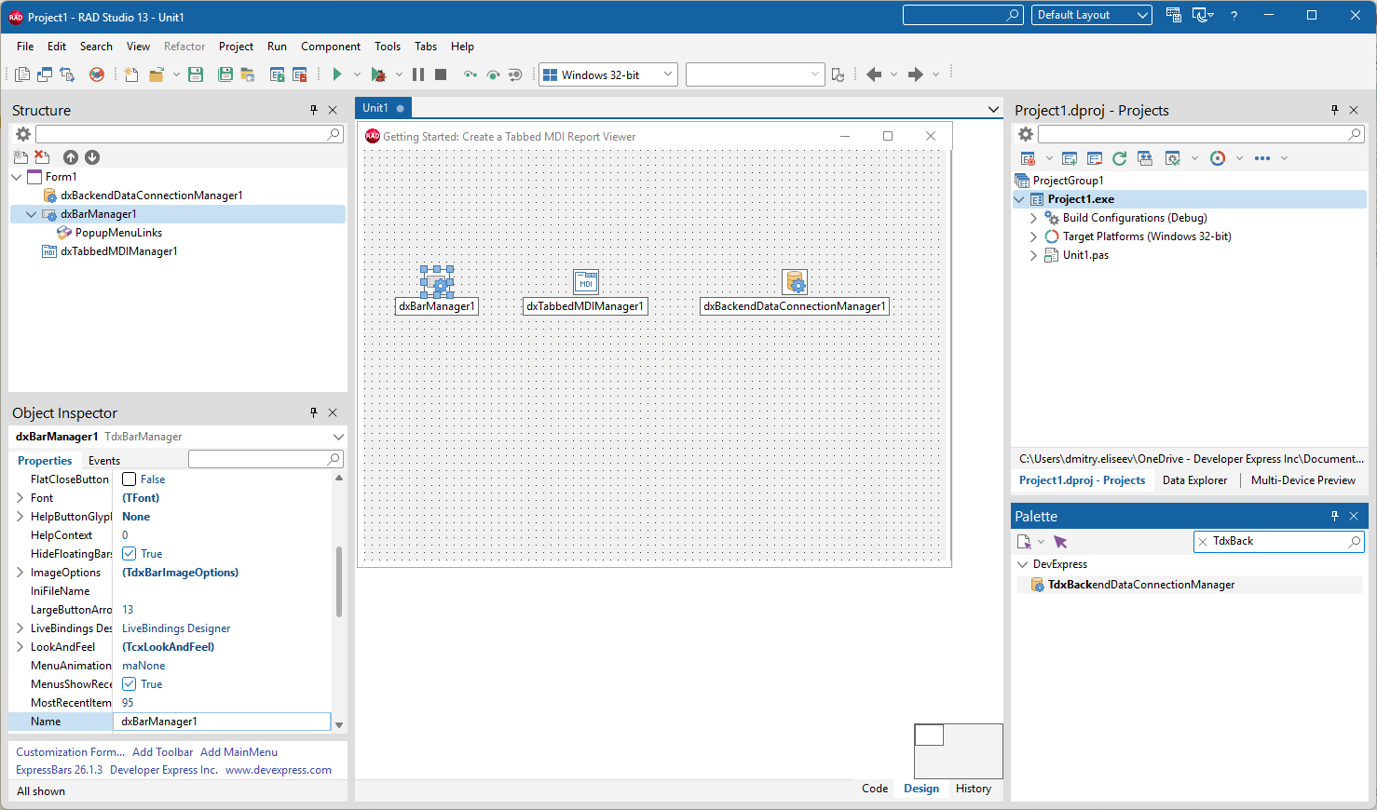Click the Add Toolbar link

[163, 752]
